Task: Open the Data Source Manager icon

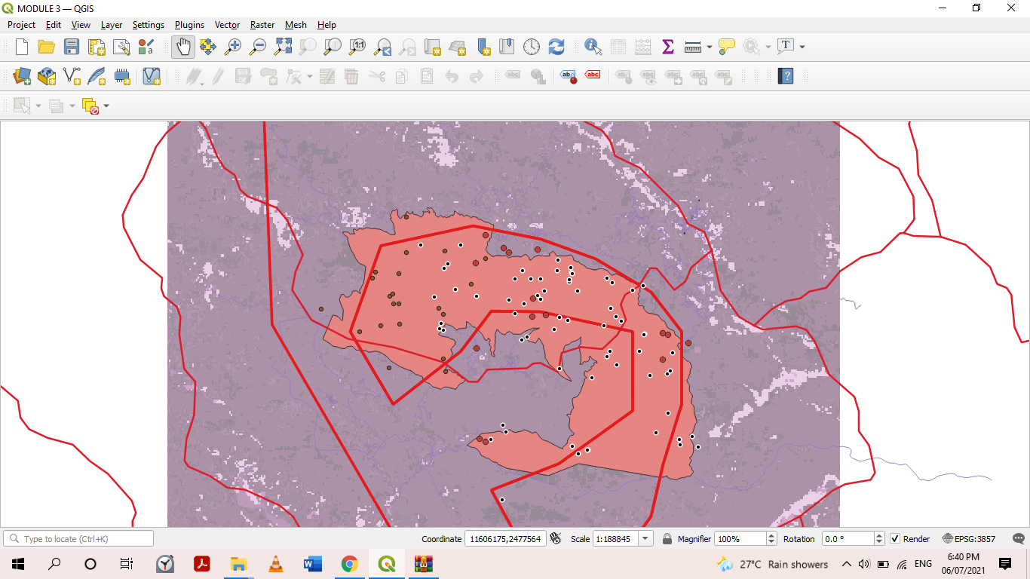Action: pos(22,76)
